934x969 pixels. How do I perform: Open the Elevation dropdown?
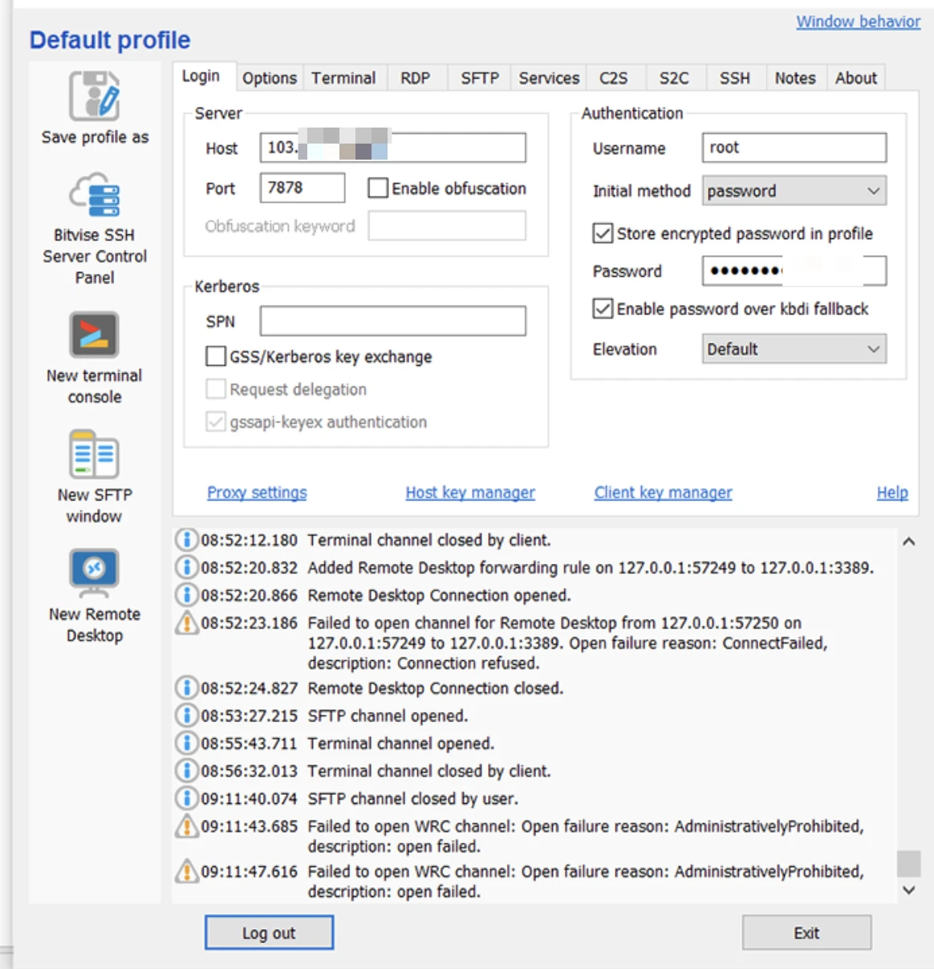[x=794, y=349]
